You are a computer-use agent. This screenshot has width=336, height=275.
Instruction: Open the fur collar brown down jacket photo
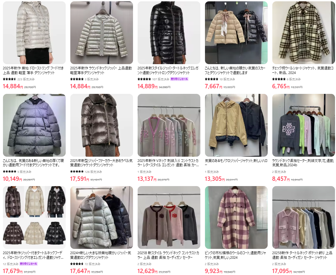coord(102,125)
